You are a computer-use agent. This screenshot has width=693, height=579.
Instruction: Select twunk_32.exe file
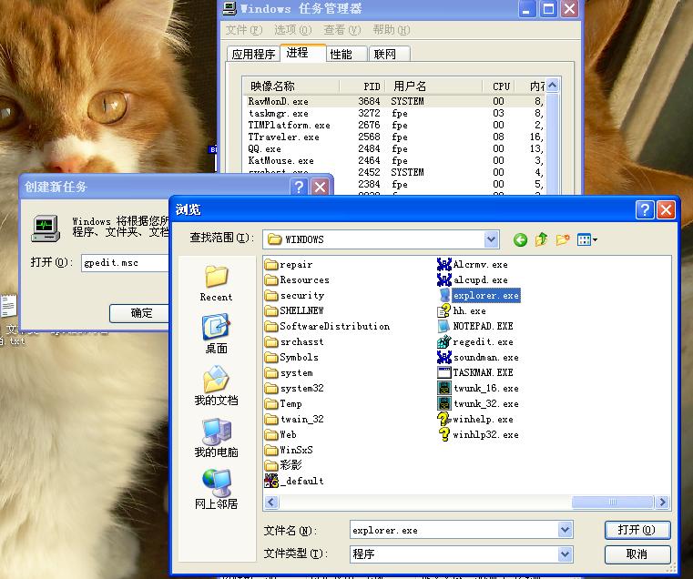click(x=478, y=403)
